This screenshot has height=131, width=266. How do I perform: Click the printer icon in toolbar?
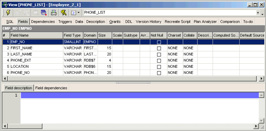coord(54,13)
